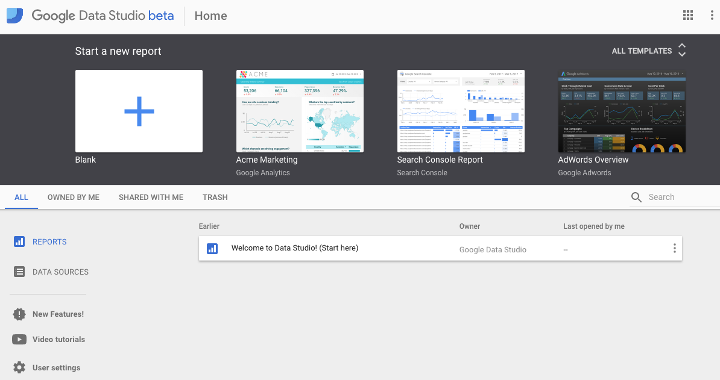Open the top-right vertical dots menu

tap(712, 16)
